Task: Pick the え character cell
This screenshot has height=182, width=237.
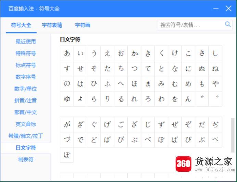Action: pyautogui.click(x=108, y=53)
